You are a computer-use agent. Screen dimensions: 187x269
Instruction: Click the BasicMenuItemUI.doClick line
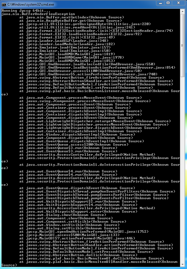click(x=91, y=258)
